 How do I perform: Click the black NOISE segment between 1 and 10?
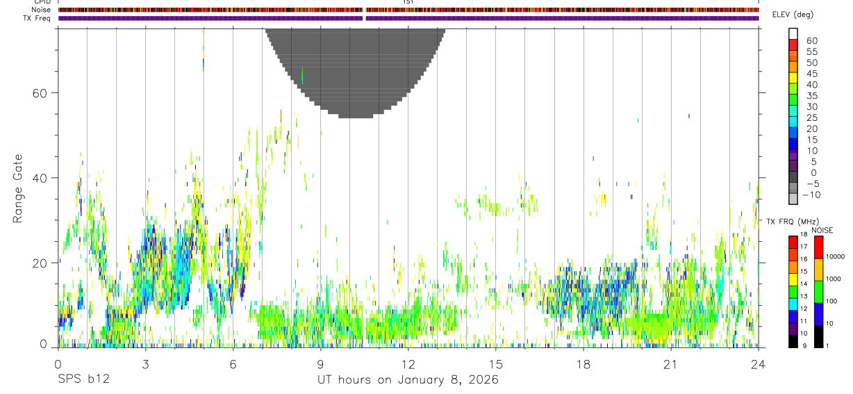819,336
